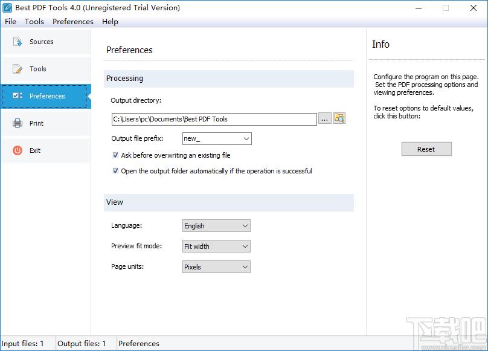Click the Print printer icon in sidebar

(x=17, y=123)
